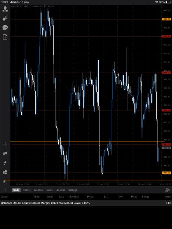Tap the 12 Jun 10:00 time label
The width and height of the screenshot is (172, 229).
click(144, 184)
